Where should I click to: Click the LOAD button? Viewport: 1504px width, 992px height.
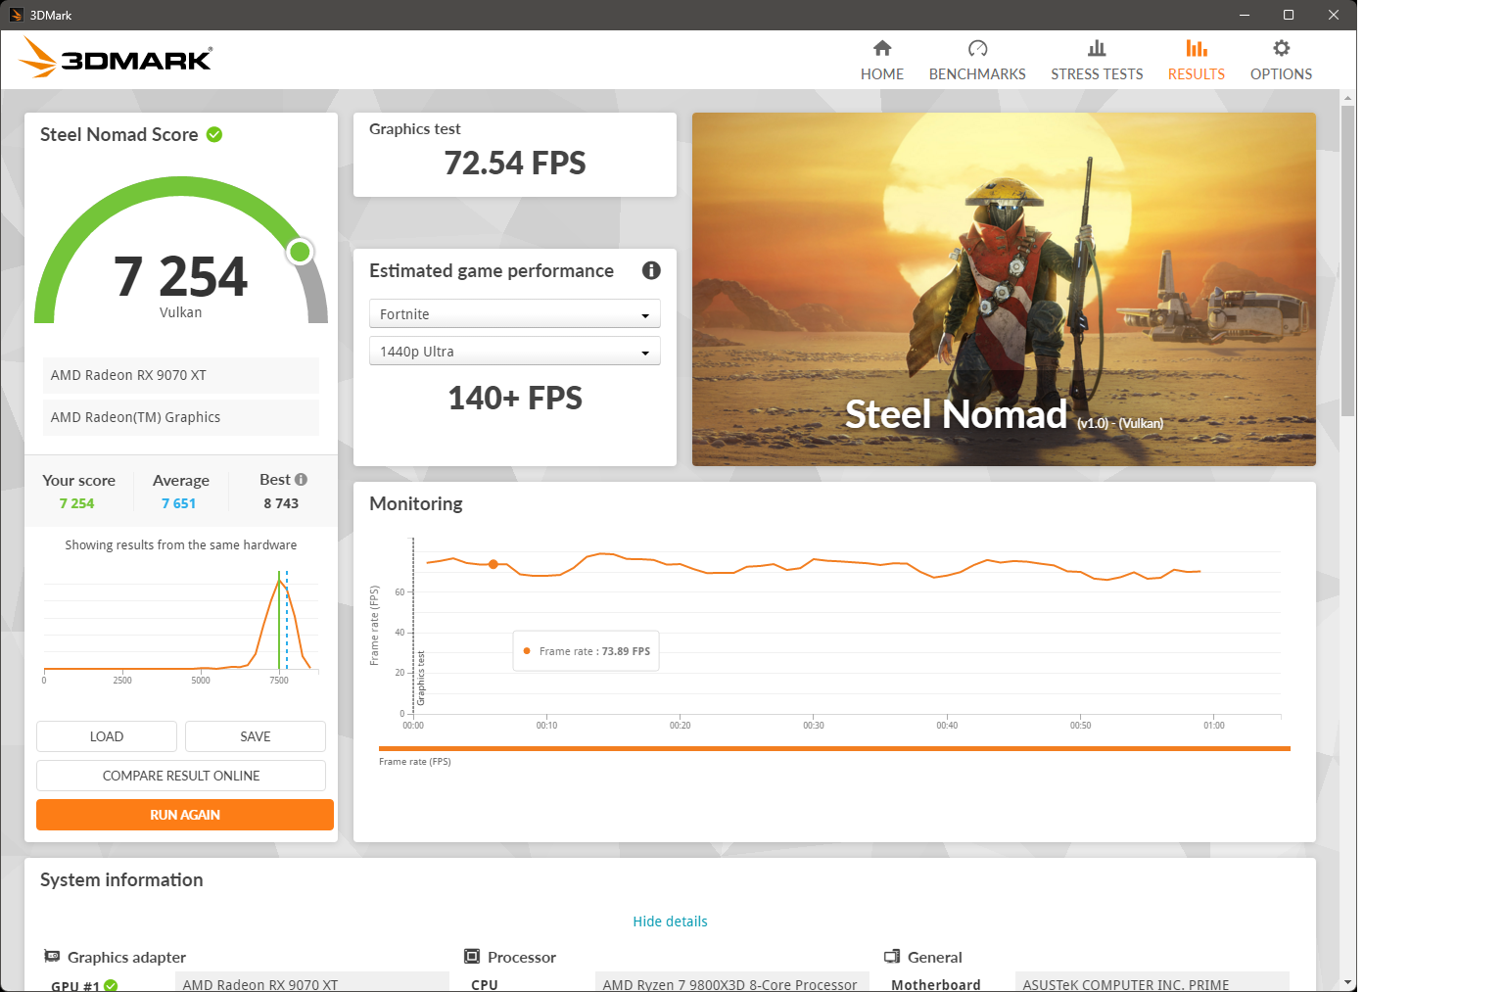(x=107, y=736)
